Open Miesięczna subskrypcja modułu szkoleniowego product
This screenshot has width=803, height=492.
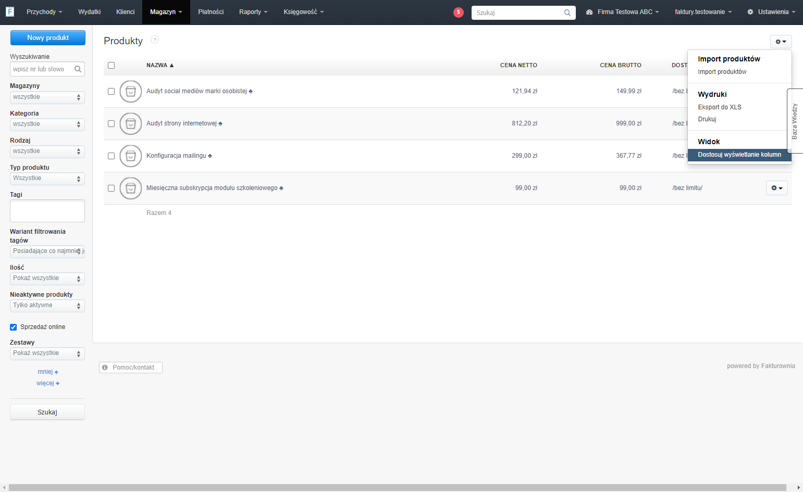212,188
